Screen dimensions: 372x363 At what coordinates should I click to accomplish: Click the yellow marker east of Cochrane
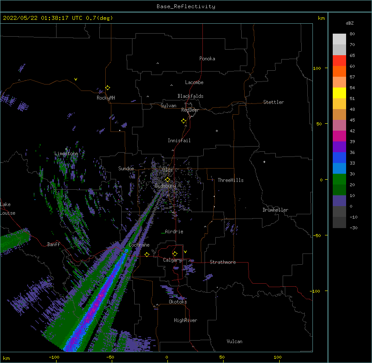147,254
